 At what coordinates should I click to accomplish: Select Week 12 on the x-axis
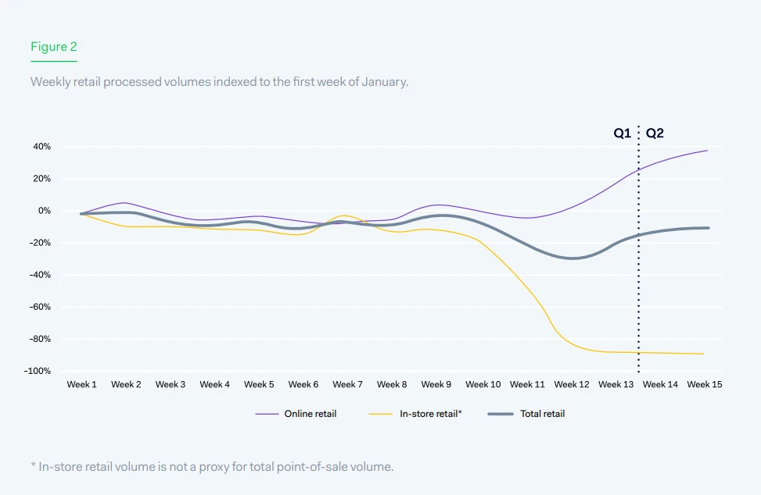572,384
